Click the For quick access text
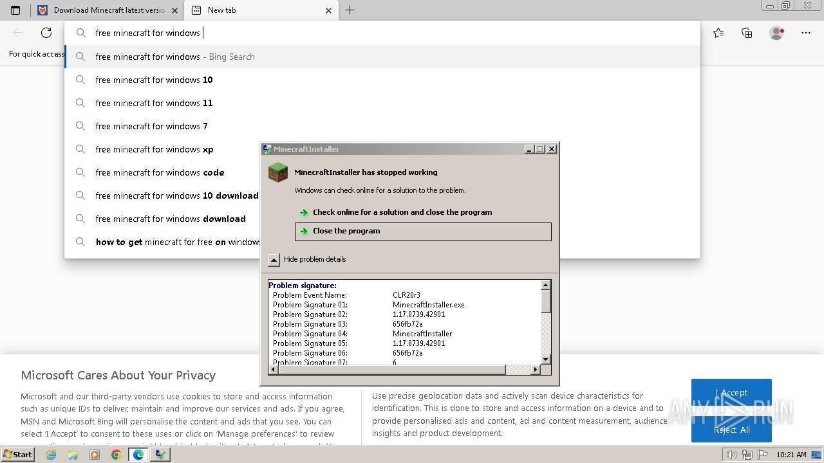824x463 pixels. pyautogui.click(x=37, y=54)
